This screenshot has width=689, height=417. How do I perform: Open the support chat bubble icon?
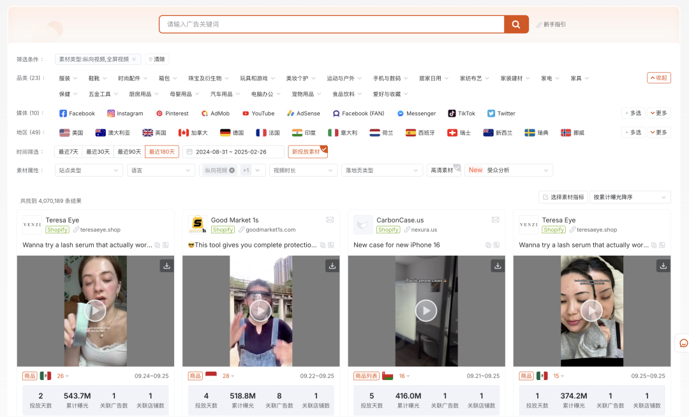click(683, 343)
